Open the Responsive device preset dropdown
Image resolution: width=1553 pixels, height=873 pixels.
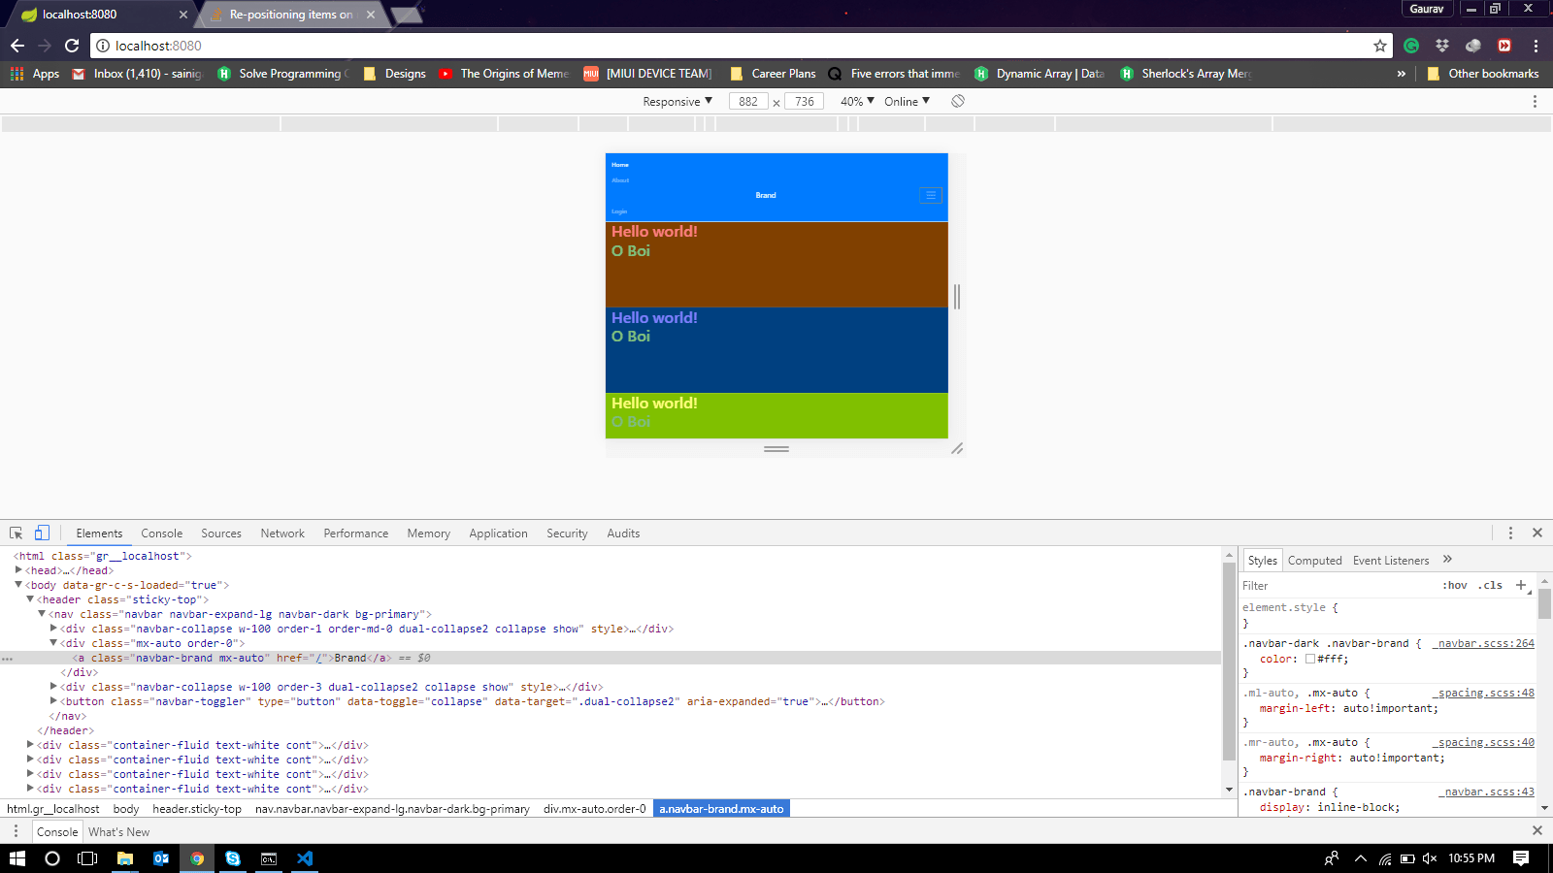pos(675,101)
